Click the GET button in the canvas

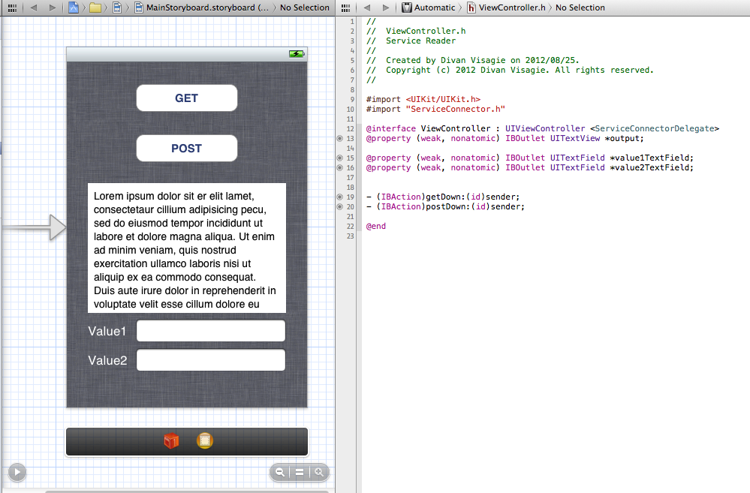click(186, 98)
